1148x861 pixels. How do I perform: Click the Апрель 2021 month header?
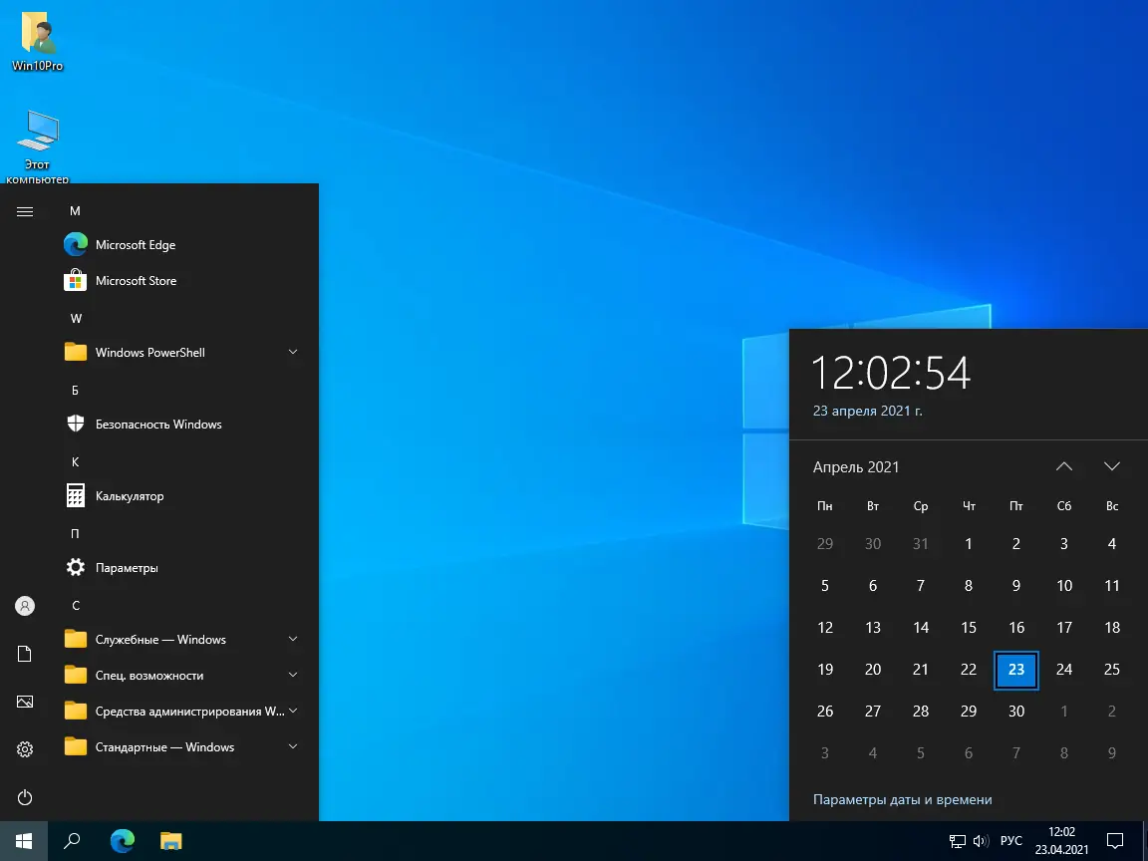pos(856,467)
